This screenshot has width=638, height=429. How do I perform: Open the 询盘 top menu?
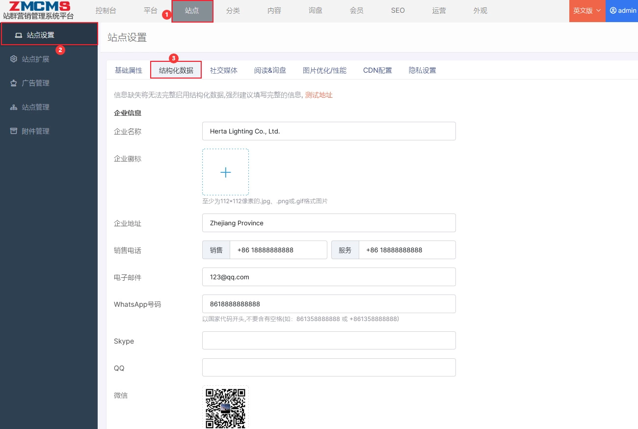click(316, 10)
